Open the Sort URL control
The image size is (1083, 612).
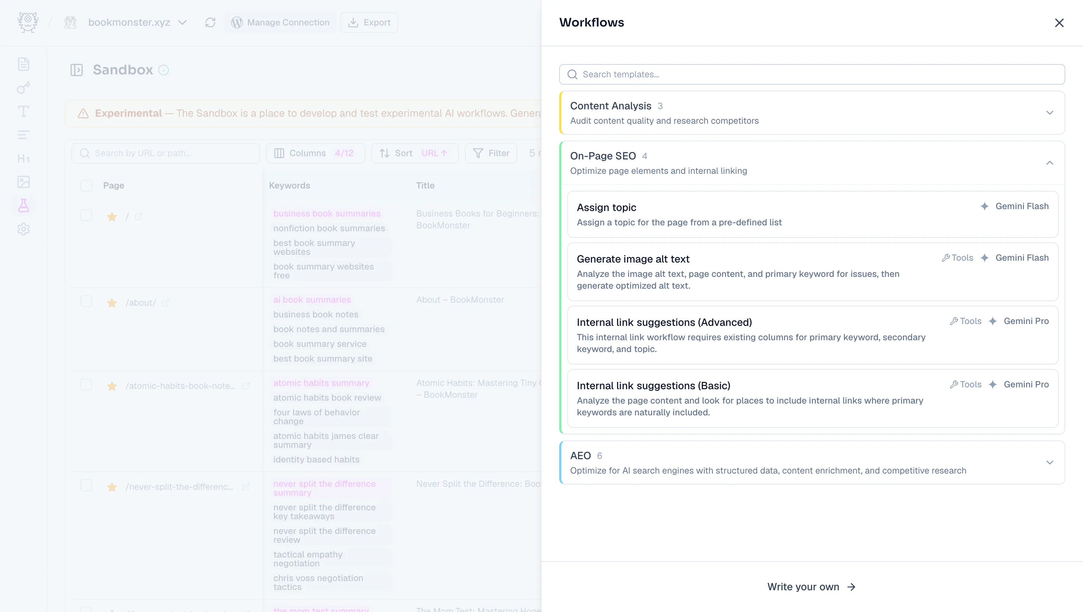point(415,154)
